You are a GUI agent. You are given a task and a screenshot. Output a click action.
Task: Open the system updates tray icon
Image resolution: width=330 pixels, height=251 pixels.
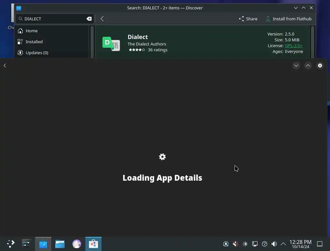pyautogui.click(x=226, y=244)
